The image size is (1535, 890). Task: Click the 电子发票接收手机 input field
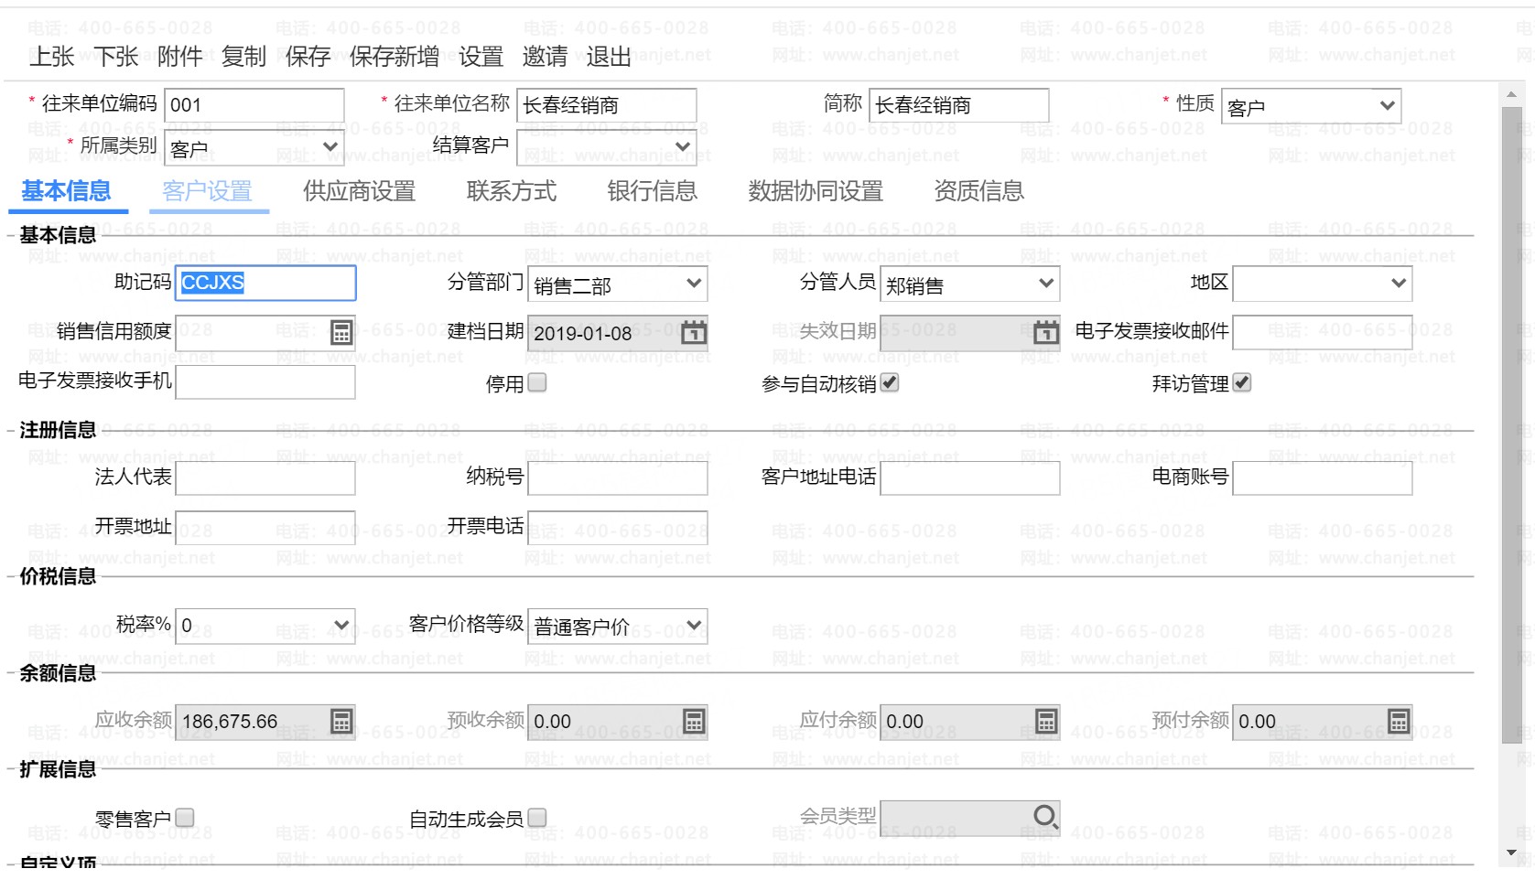(x=265, y=382)
